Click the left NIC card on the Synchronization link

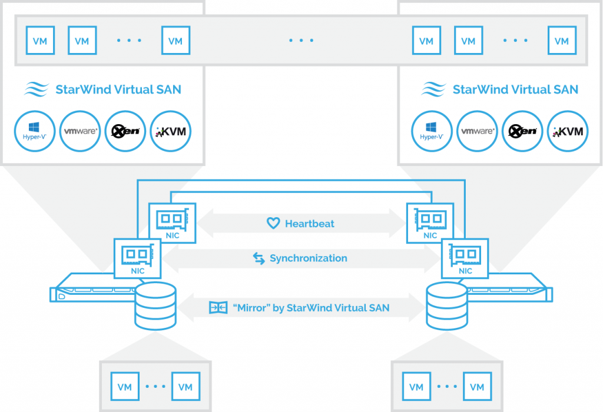(x=137, y=258)
